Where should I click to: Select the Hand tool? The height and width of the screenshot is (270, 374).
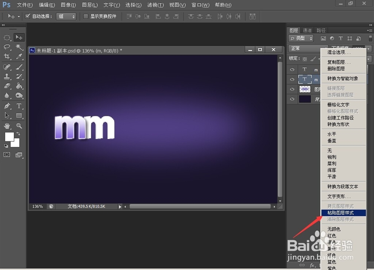tap(7, 126)
